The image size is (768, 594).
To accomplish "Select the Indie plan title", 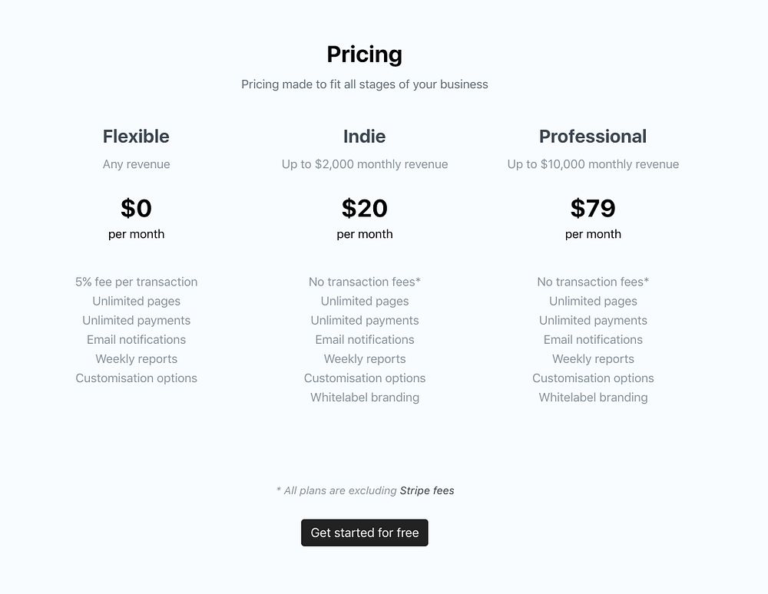I will [364, 137].
